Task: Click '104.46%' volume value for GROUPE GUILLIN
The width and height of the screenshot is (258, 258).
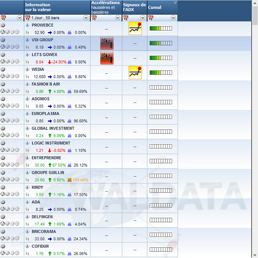Action: (x=80, y=180)
